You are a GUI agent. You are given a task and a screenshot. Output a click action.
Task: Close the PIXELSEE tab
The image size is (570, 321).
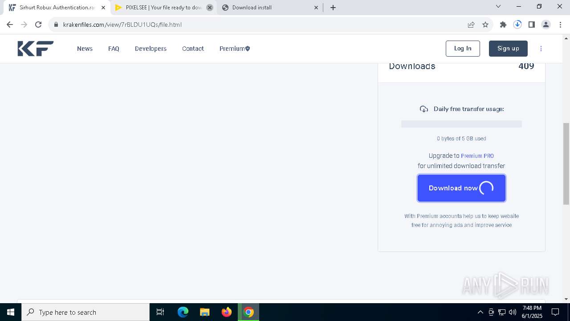(210, 7)
